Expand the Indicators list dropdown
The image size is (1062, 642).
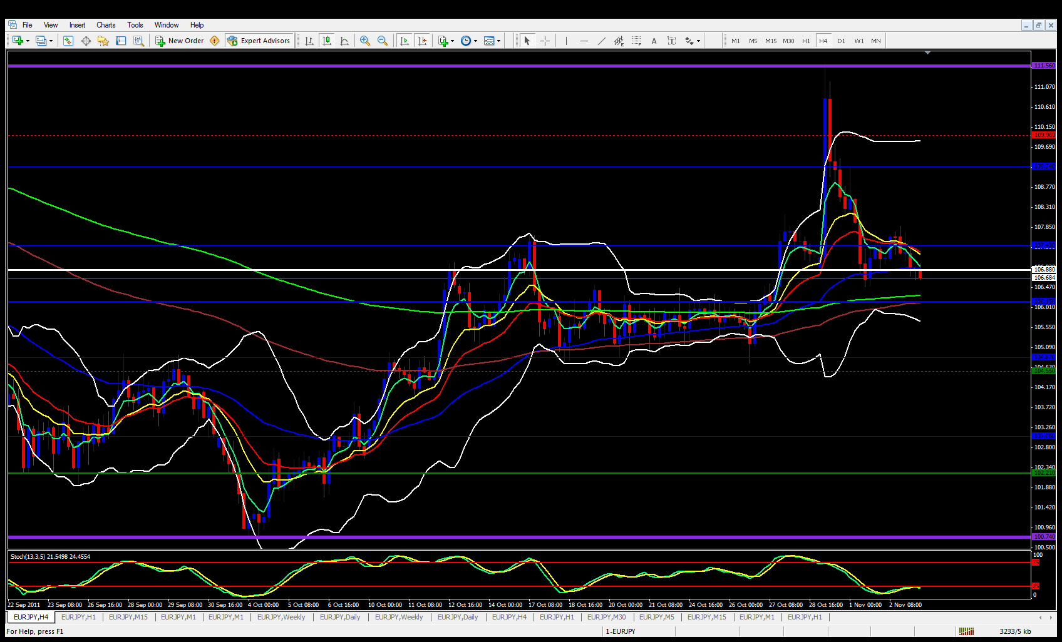pos(446,41)
